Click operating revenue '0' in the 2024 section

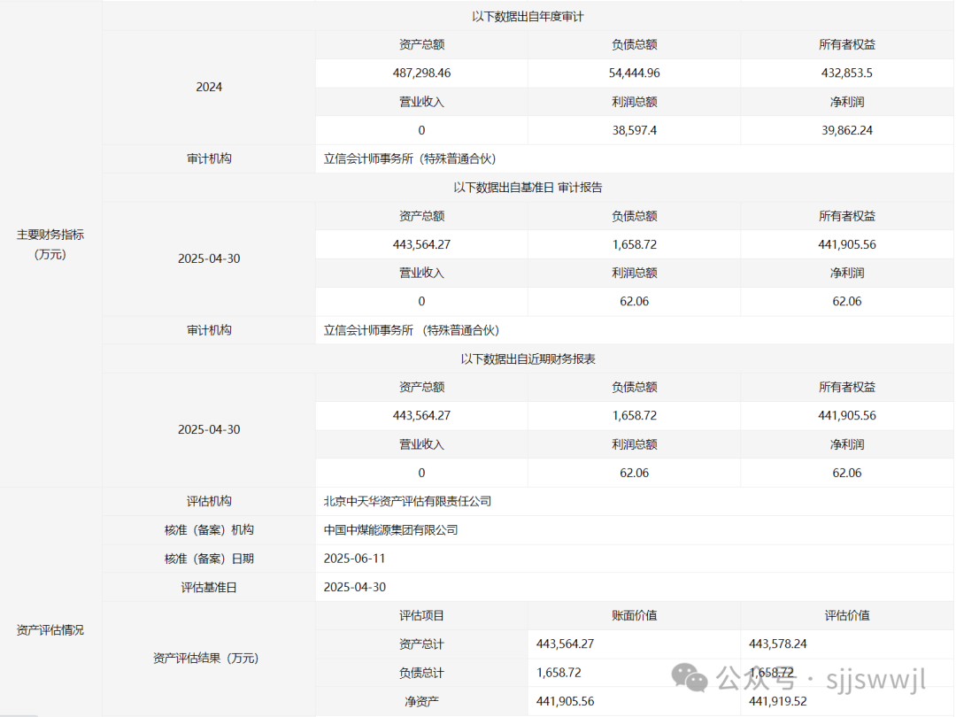421,130
